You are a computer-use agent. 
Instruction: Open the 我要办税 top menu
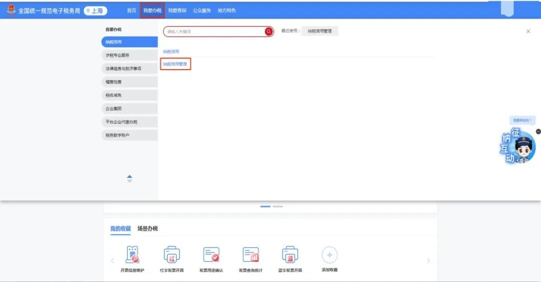[x=152, y=11]
